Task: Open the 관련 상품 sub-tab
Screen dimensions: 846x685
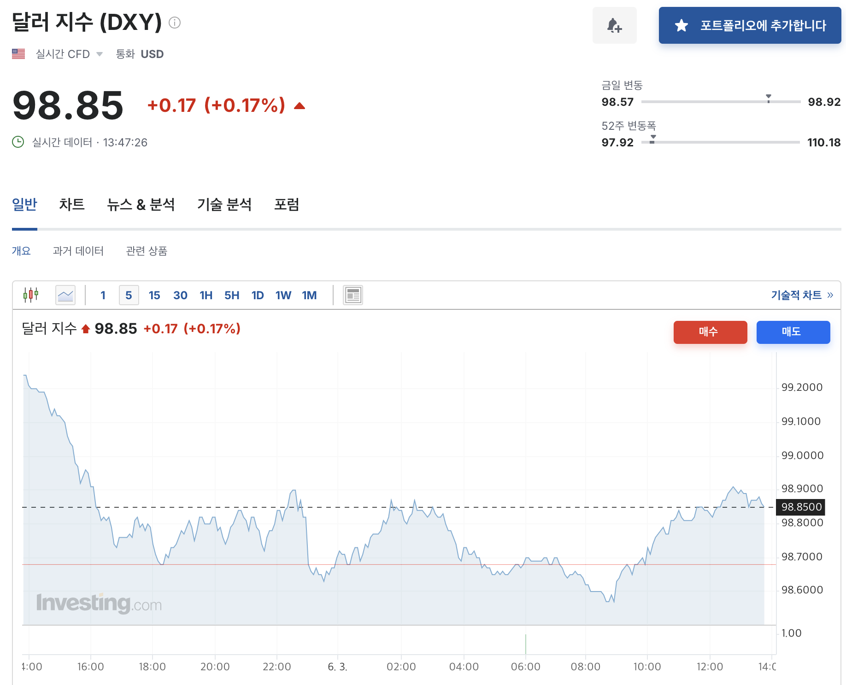Action: pos(147,251)
